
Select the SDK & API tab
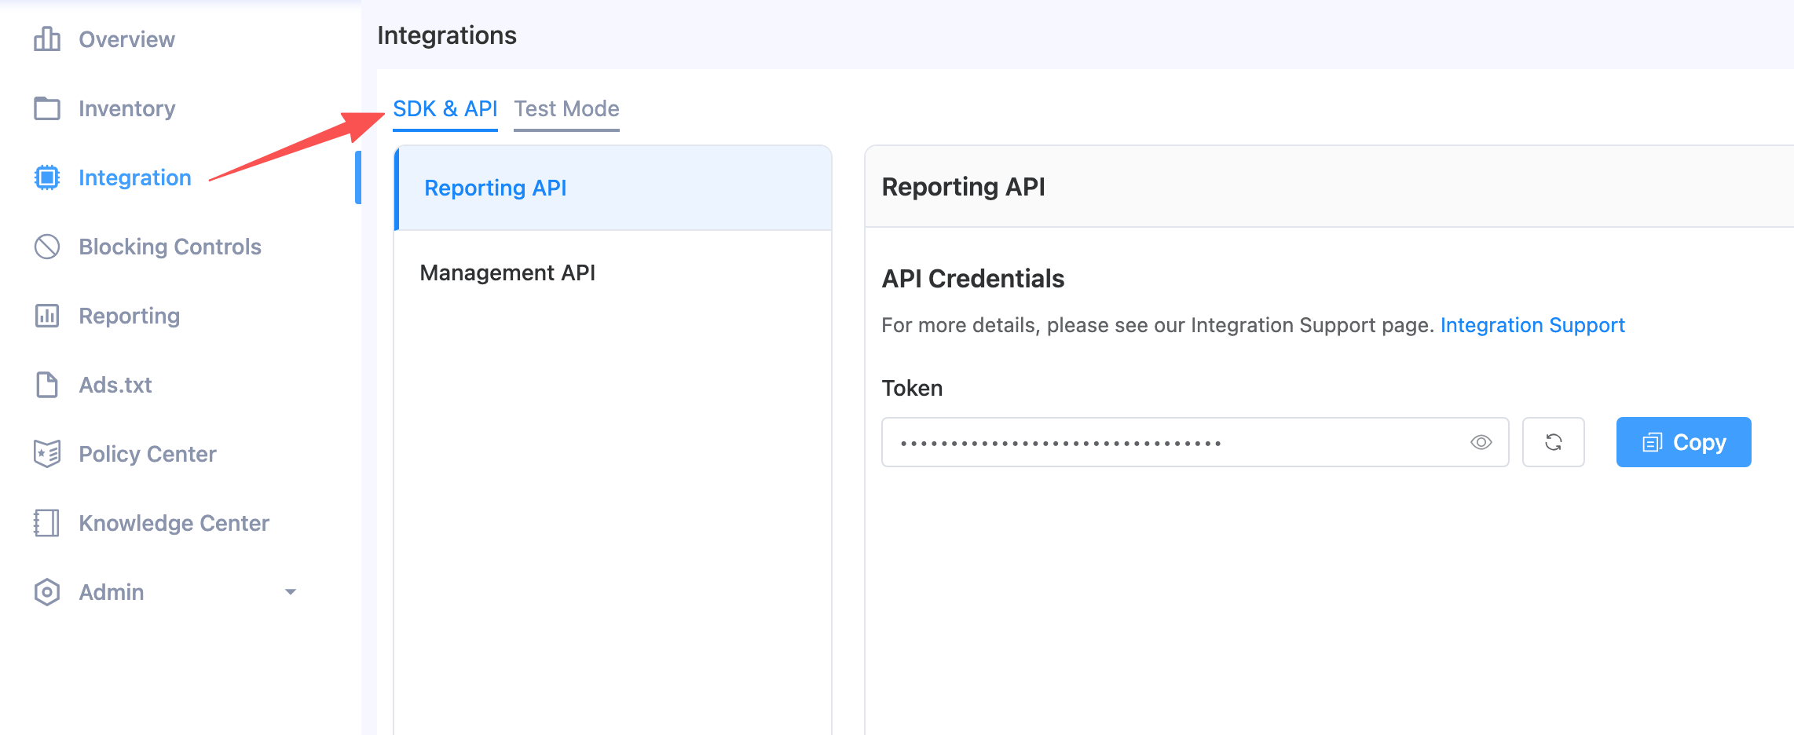click(x=445, y=109)
